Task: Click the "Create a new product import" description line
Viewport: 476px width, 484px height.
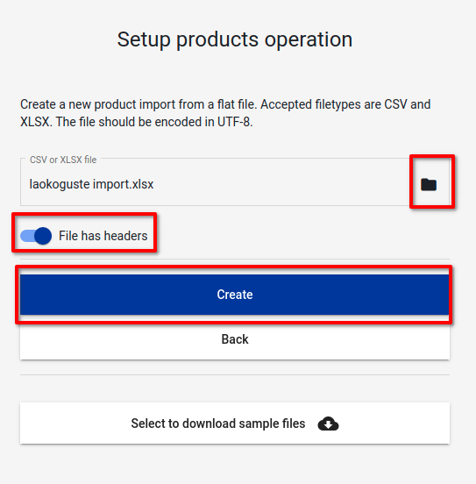Action: click(225, 104)
